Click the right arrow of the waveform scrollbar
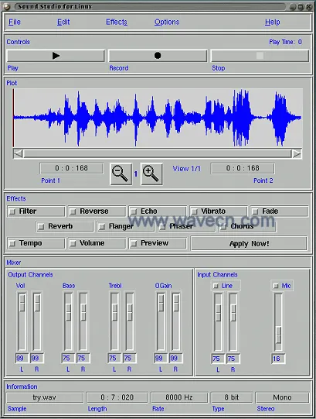Viewport: 316px width, 419px height. (x=297, y=153)
